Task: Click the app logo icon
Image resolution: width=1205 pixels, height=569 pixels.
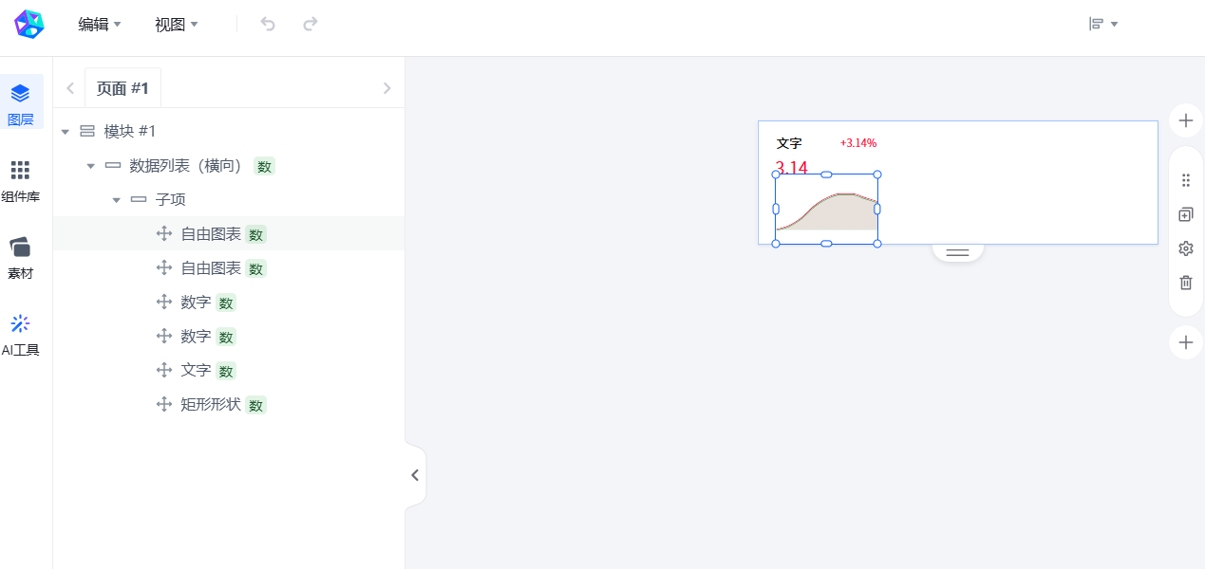Action: point(29,25)
